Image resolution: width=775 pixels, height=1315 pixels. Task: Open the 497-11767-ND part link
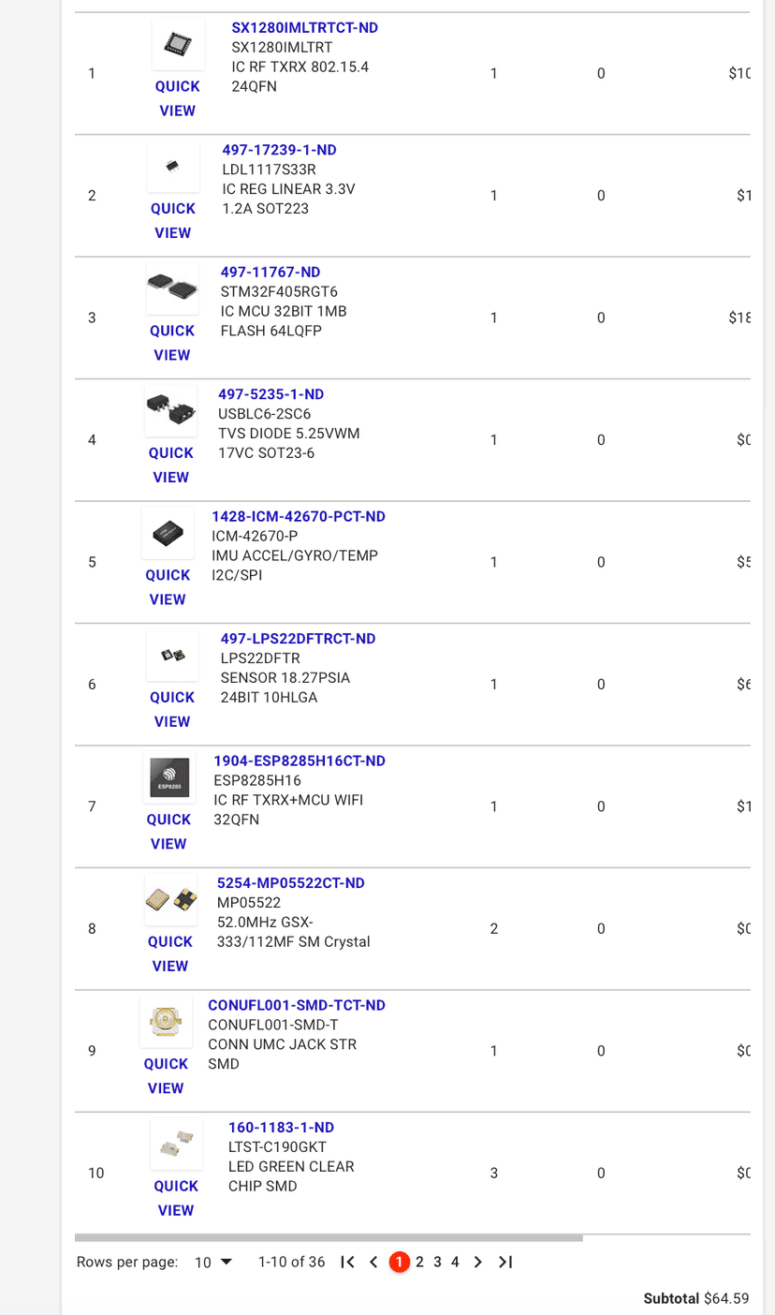click(271, 273)
